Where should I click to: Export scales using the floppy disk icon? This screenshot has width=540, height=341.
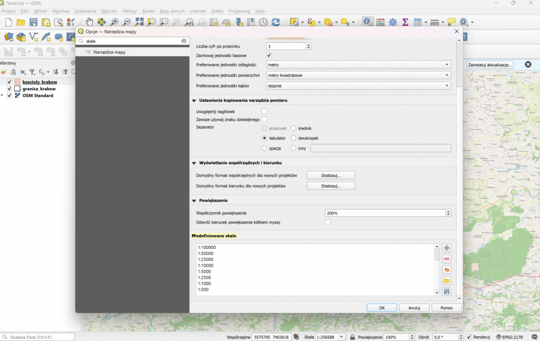pos(447,291)
